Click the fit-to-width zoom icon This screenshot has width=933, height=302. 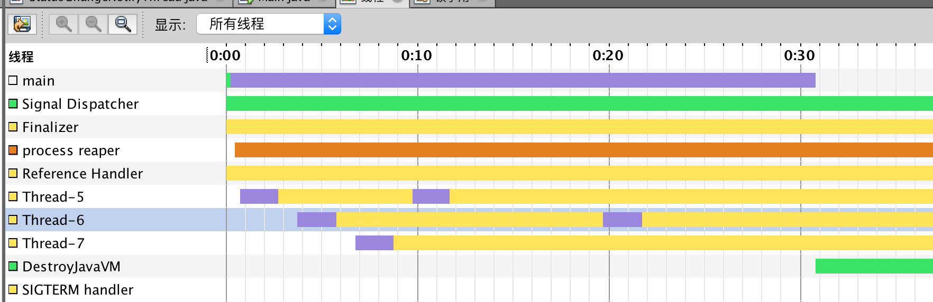pyautogui.click(x=123, y=24)
